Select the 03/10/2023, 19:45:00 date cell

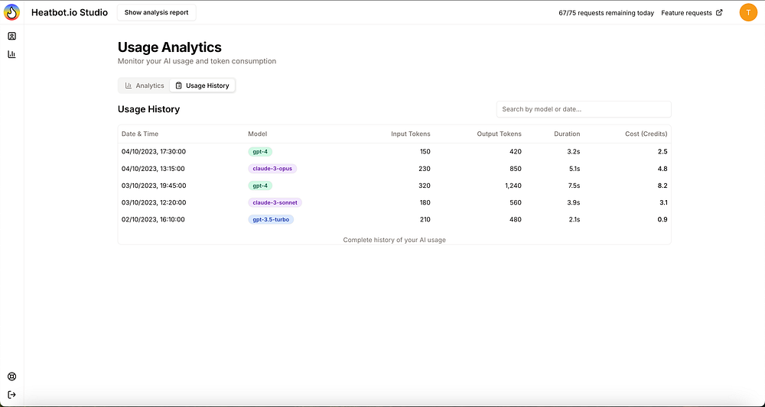154,186
